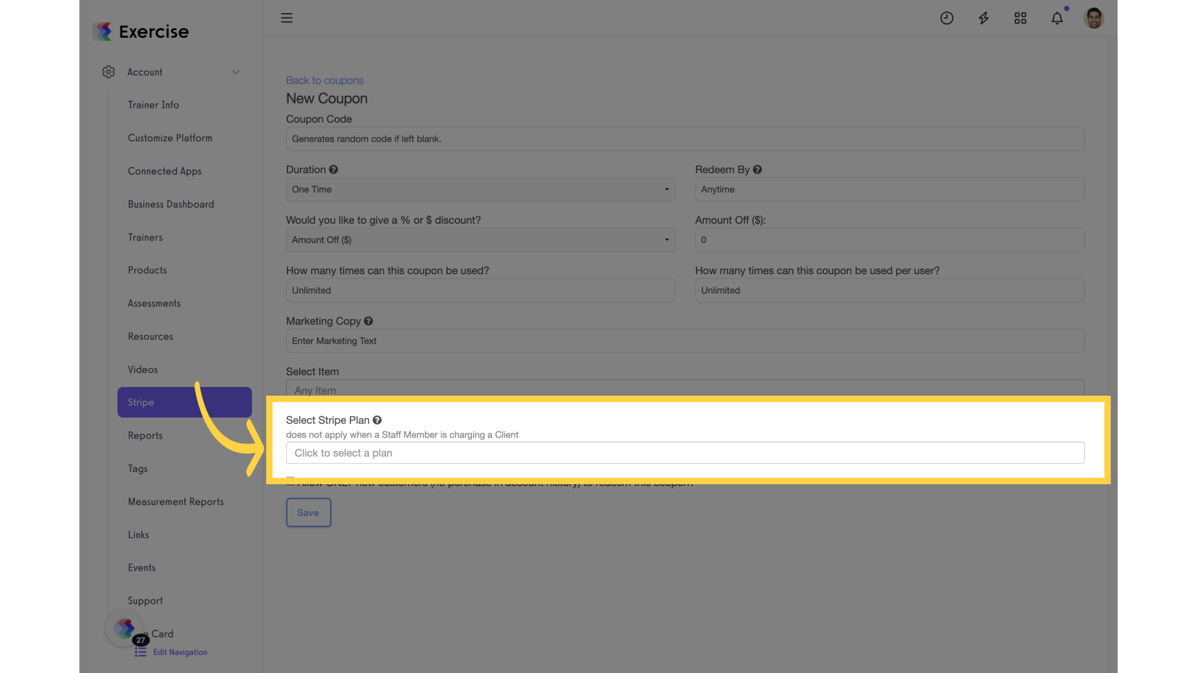The height and width of the screenshot is (673, 1197).
Task: Click the Save button
Action: [308, 512]
